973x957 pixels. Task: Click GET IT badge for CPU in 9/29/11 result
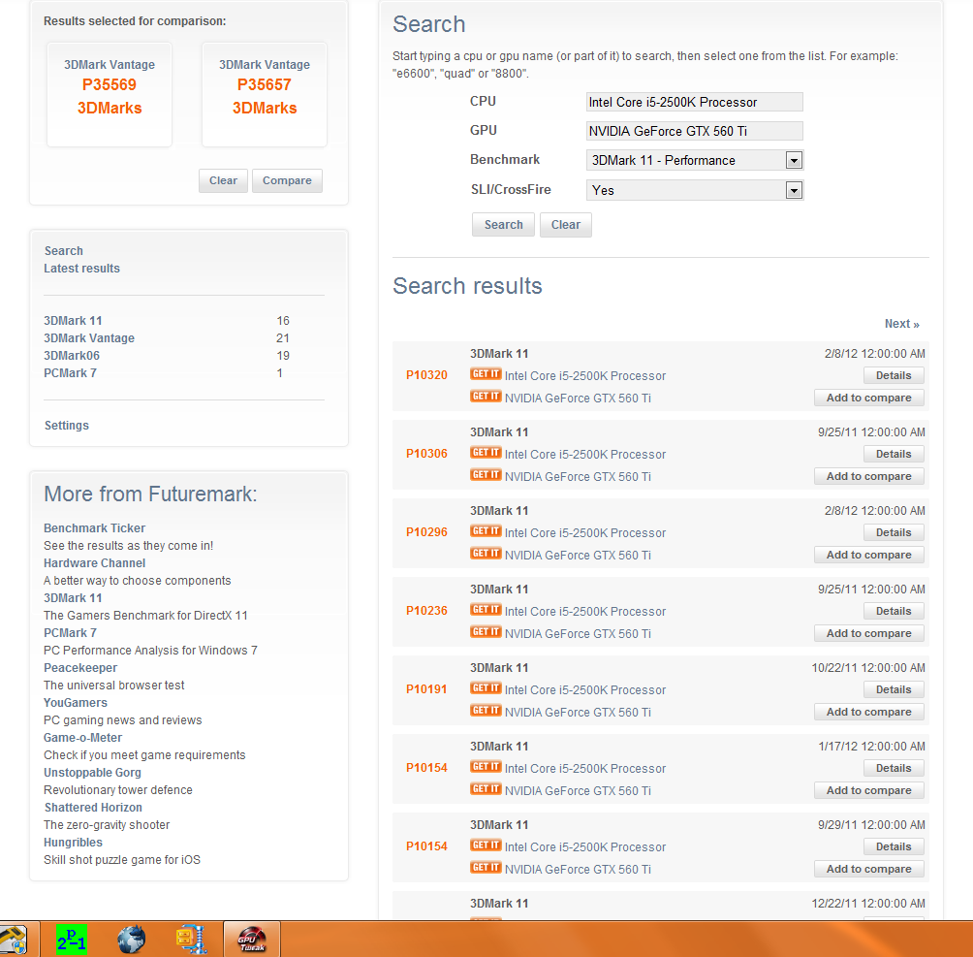(x=486, y=845)
